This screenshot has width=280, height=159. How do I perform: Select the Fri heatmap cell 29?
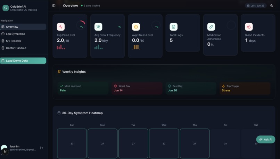[225, 143]
